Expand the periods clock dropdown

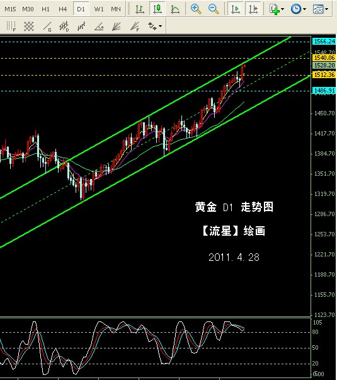pyautogui.click(x=304, y=9)
